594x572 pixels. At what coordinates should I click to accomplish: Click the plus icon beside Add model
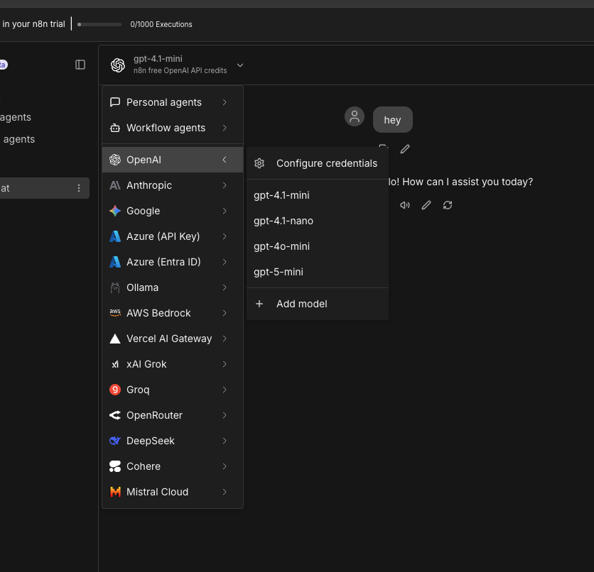pyautogui.click(x=259, y=304)
